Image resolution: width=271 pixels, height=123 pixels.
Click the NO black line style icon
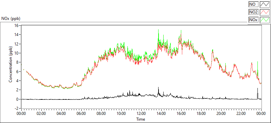pyautogui.click(x=265, y=4)
